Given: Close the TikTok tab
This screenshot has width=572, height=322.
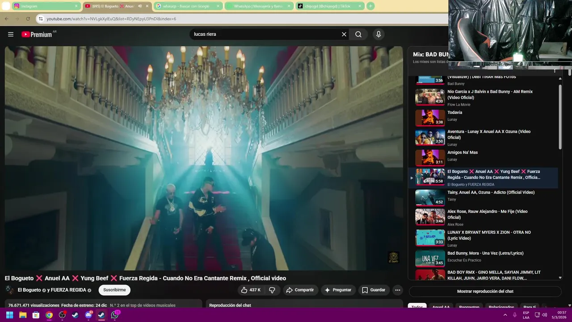Looking at the screenshot, I should (360, 6).
